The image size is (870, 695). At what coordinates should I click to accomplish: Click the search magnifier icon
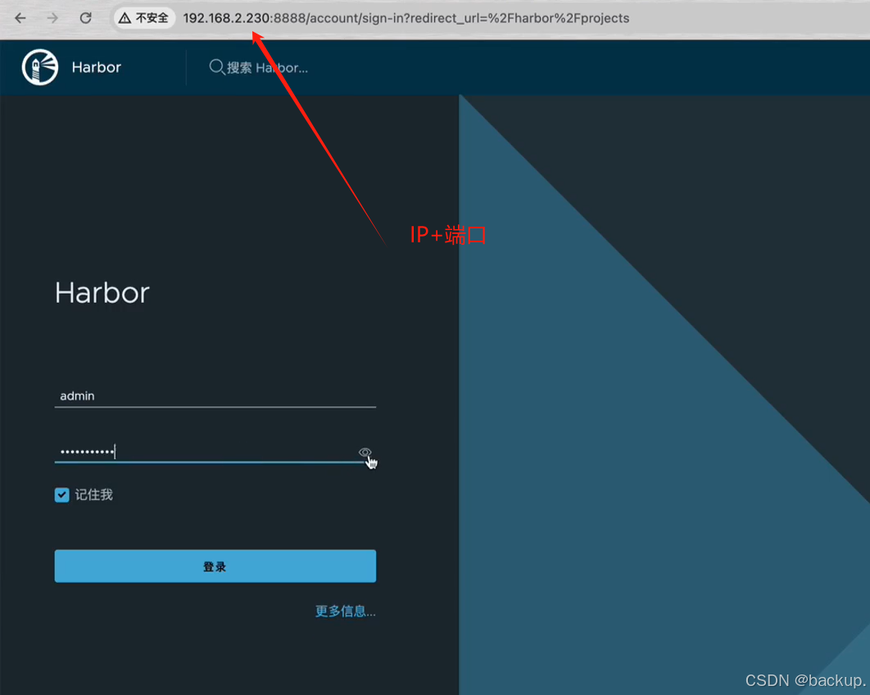(x=216, y=68)
